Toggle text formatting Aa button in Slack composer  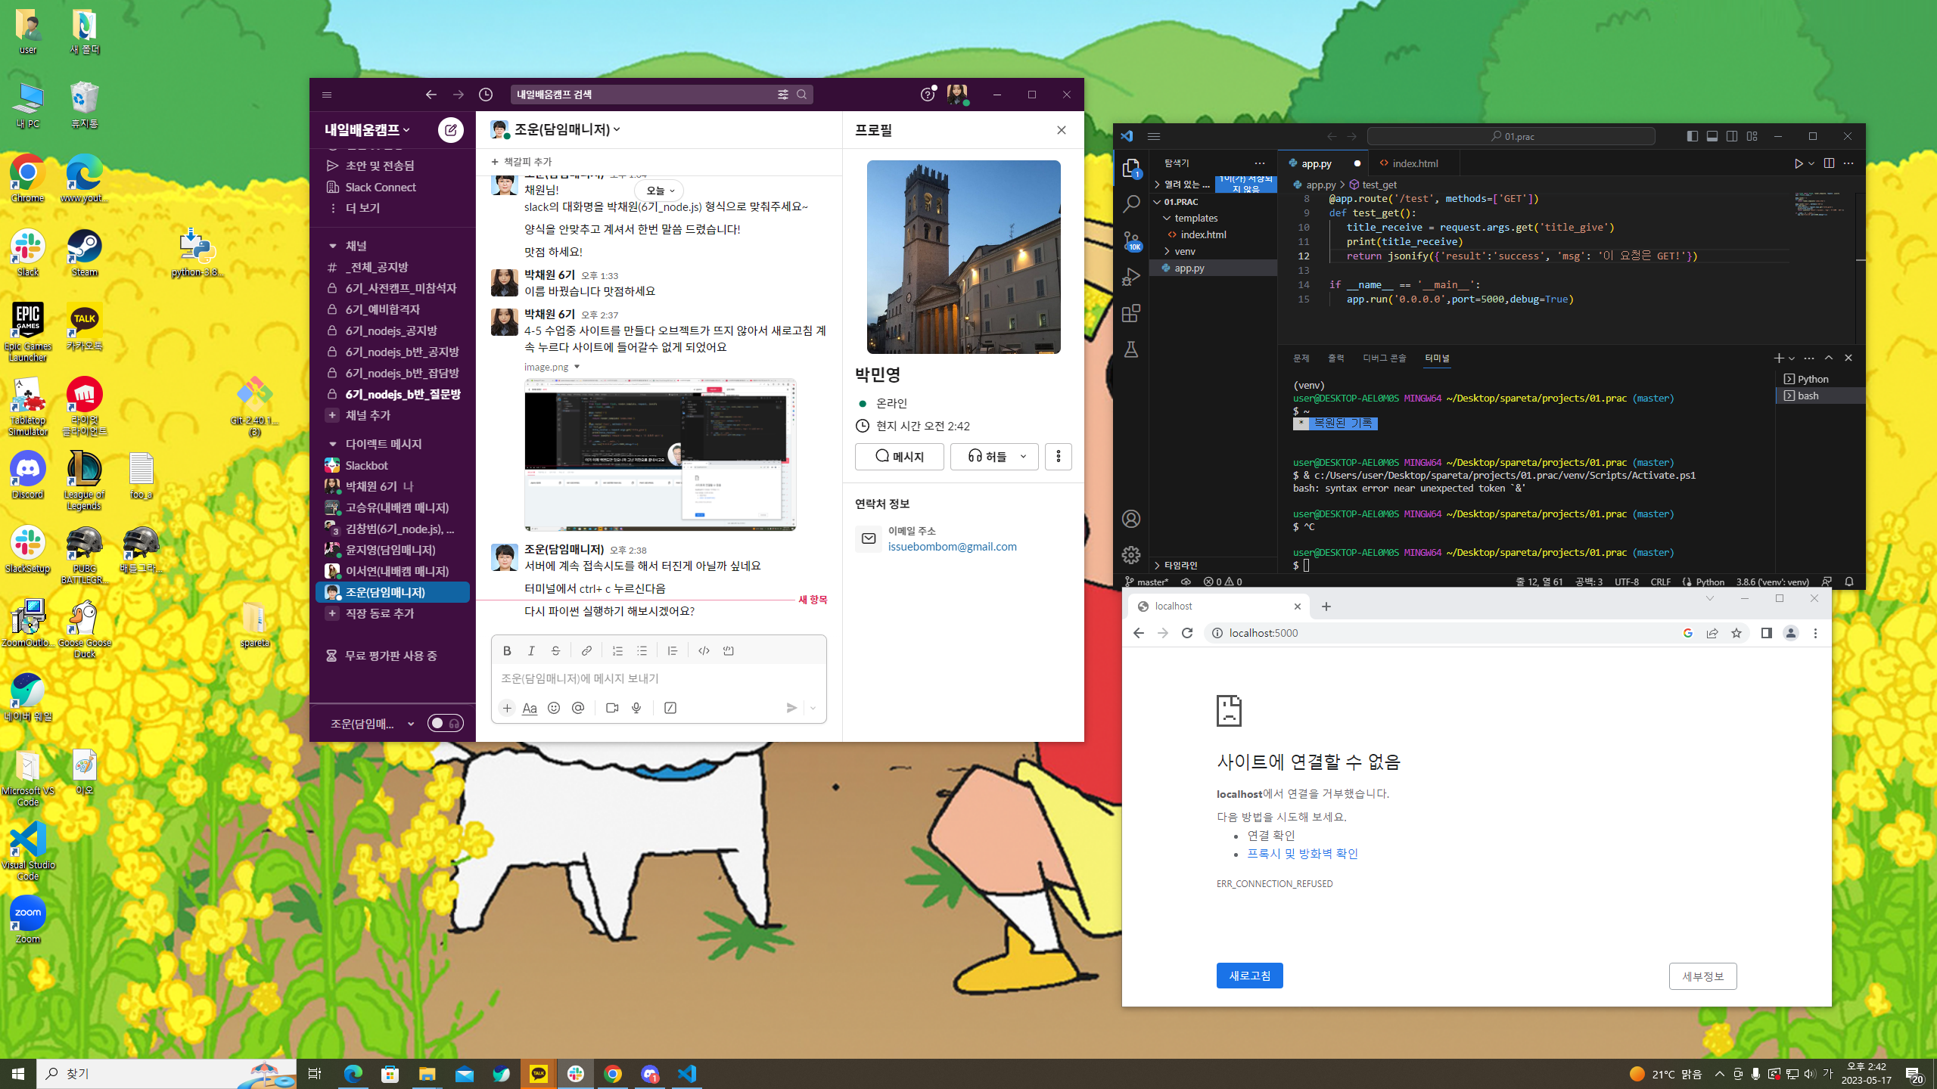point(530,708)
